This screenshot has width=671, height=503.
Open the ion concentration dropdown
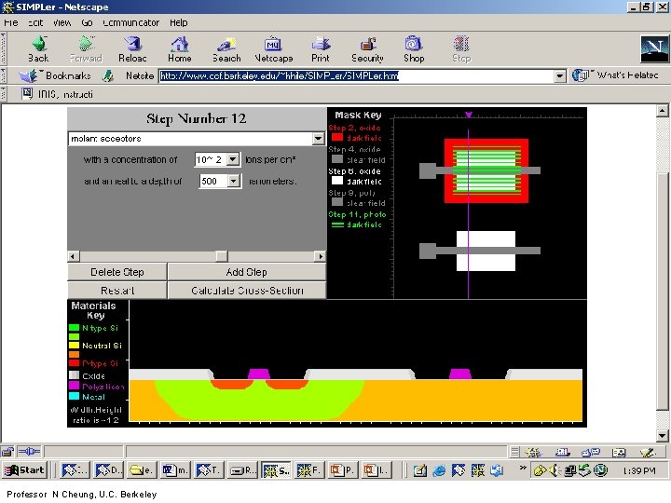(x=232, y=160)
